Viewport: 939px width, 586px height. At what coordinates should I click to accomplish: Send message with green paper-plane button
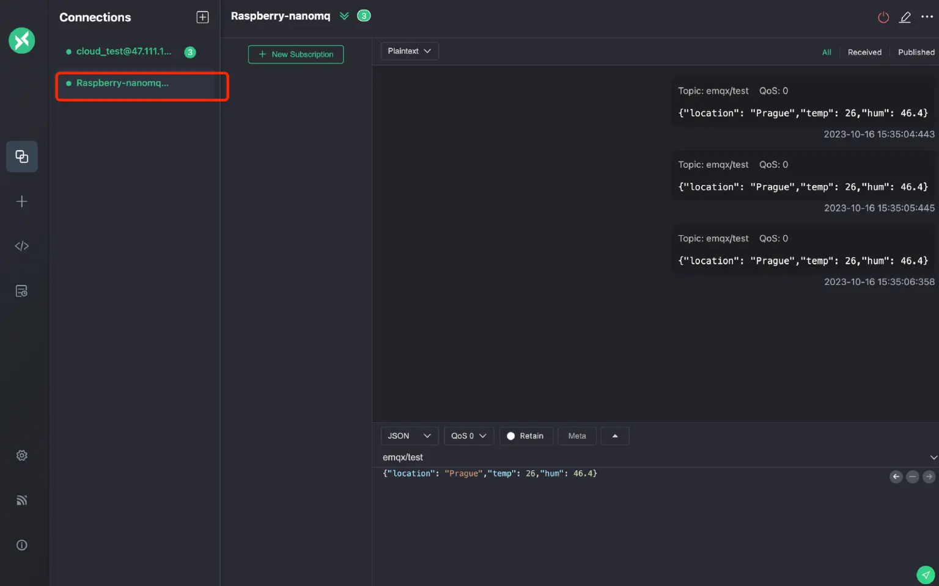click(x=926, y=574)
